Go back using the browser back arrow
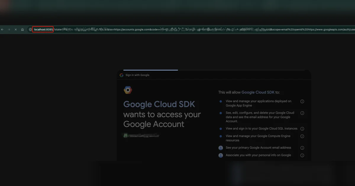355x186 pixels. 2,30
